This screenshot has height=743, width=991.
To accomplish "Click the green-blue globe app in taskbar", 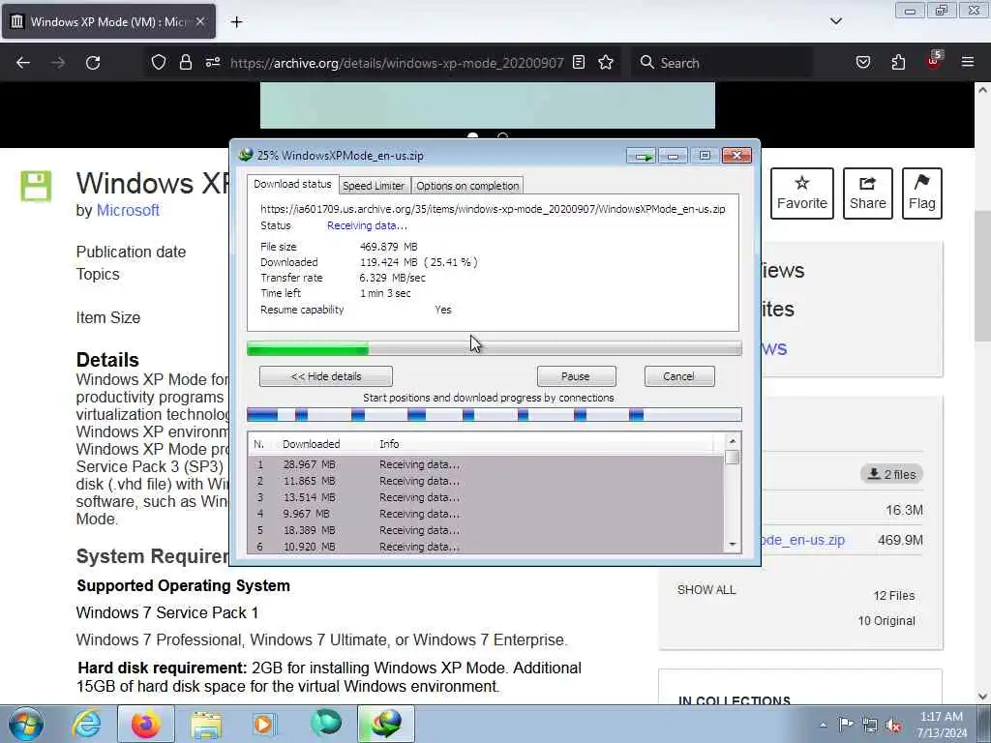I will pos(326,724).
